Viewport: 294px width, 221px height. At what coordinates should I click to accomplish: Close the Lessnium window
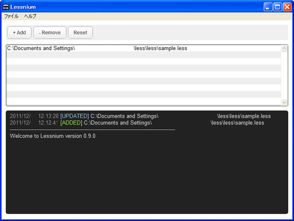(287, 7)
